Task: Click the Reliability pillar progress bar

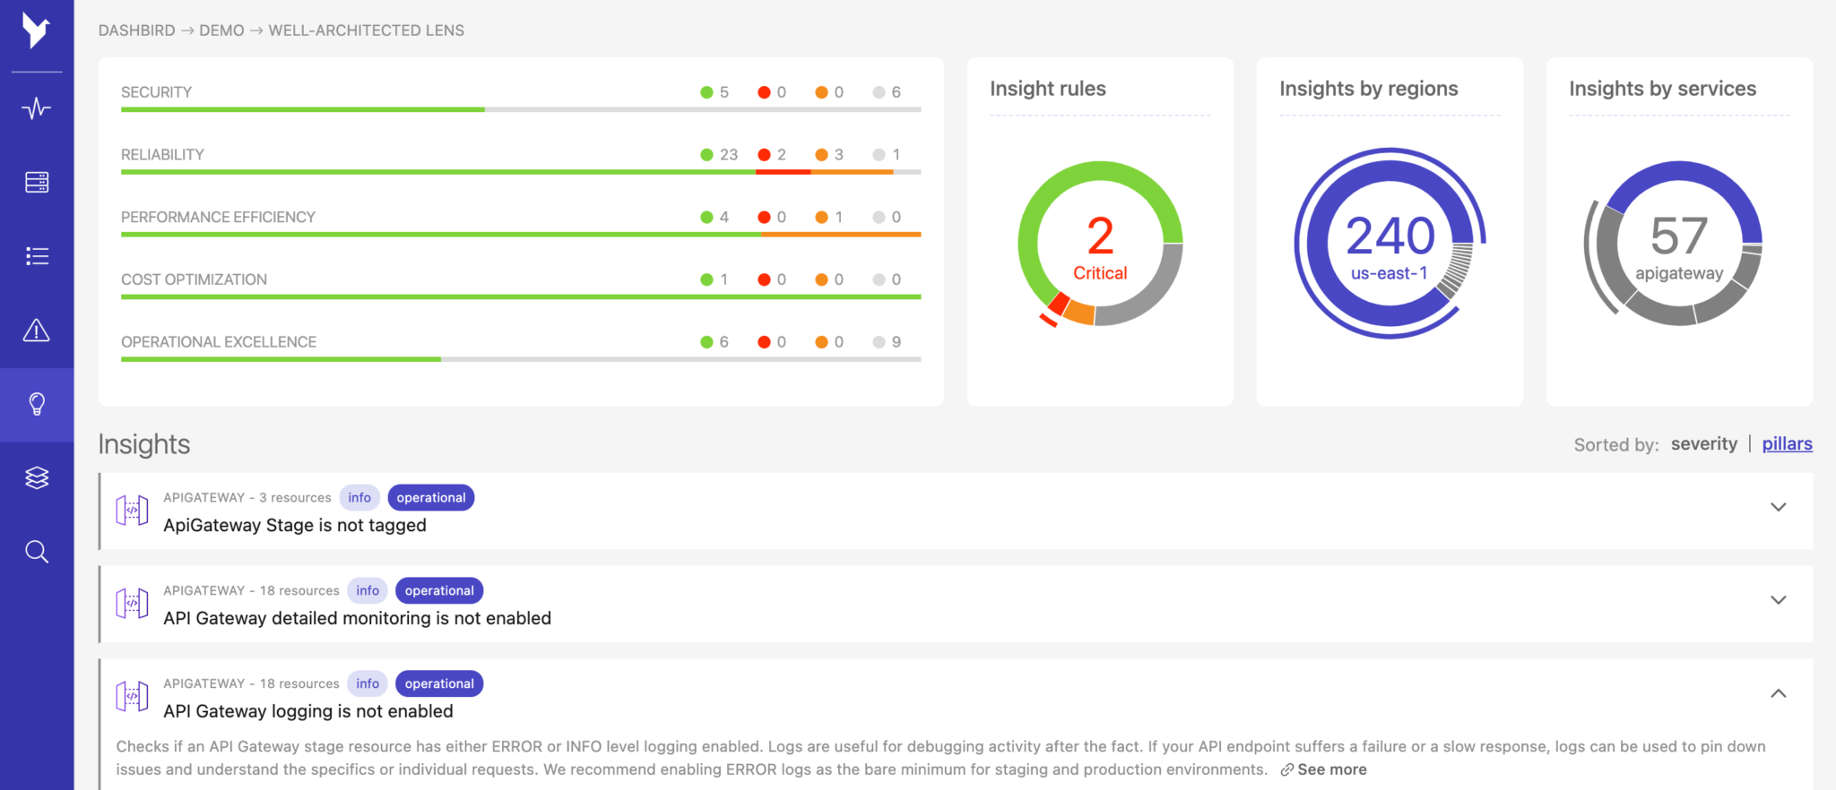Action: (520, 172)
